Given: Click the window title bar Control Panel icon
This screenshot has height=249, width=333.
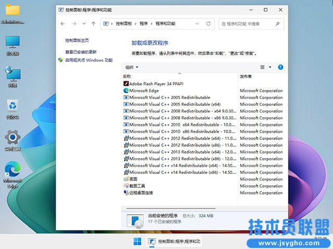Looking at the screenshot, I should pos(61,10).
